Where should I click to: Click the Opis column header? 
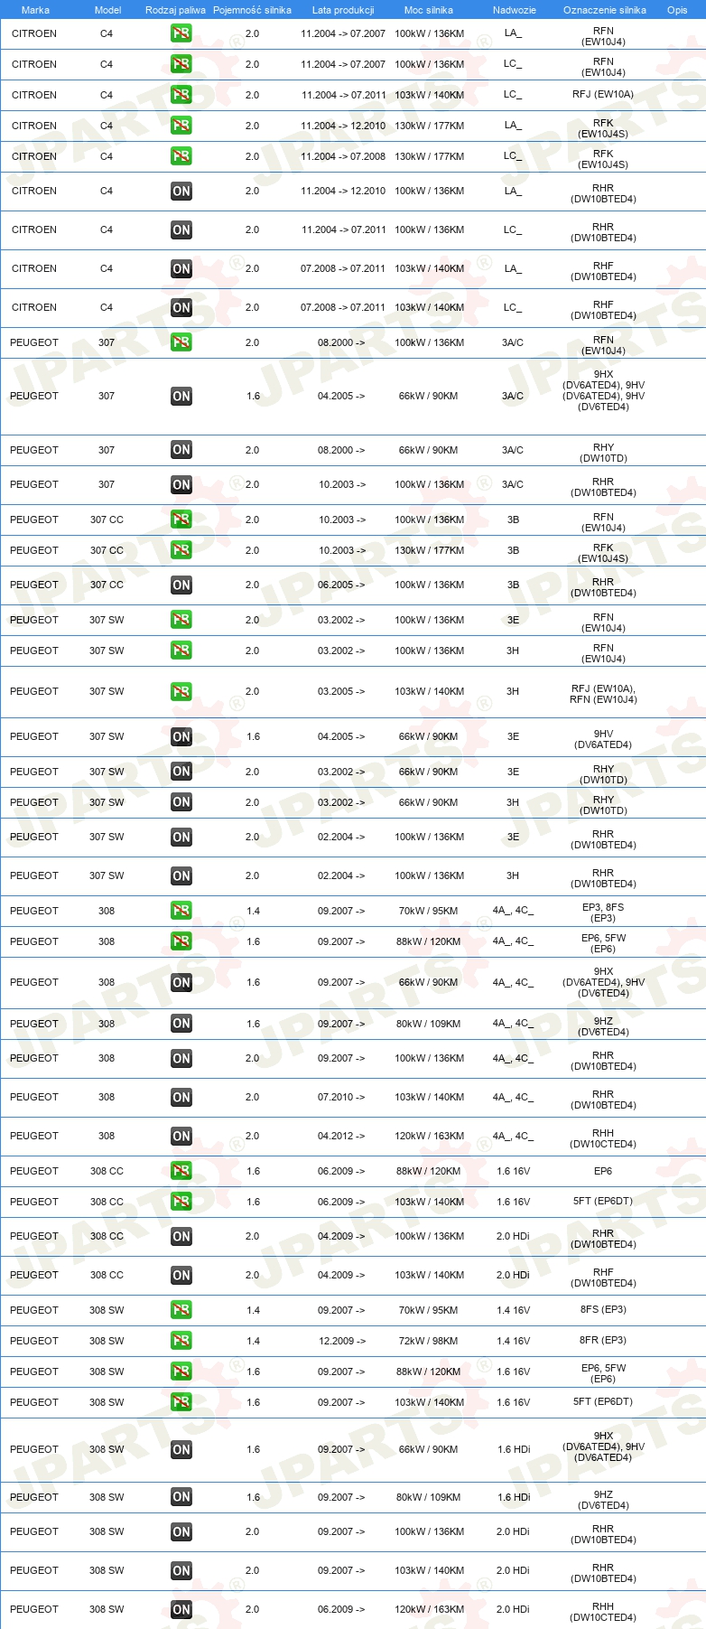coord(677,10)
